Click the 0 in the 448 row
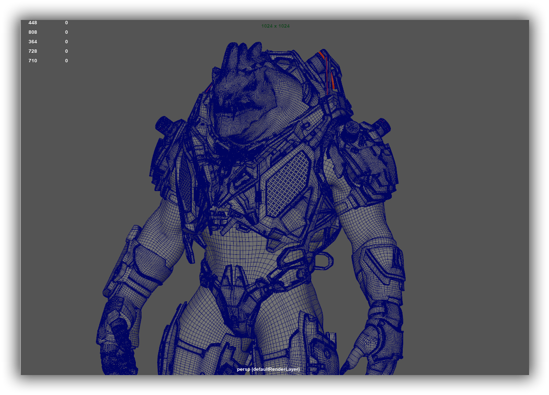 tap(66, 23)
